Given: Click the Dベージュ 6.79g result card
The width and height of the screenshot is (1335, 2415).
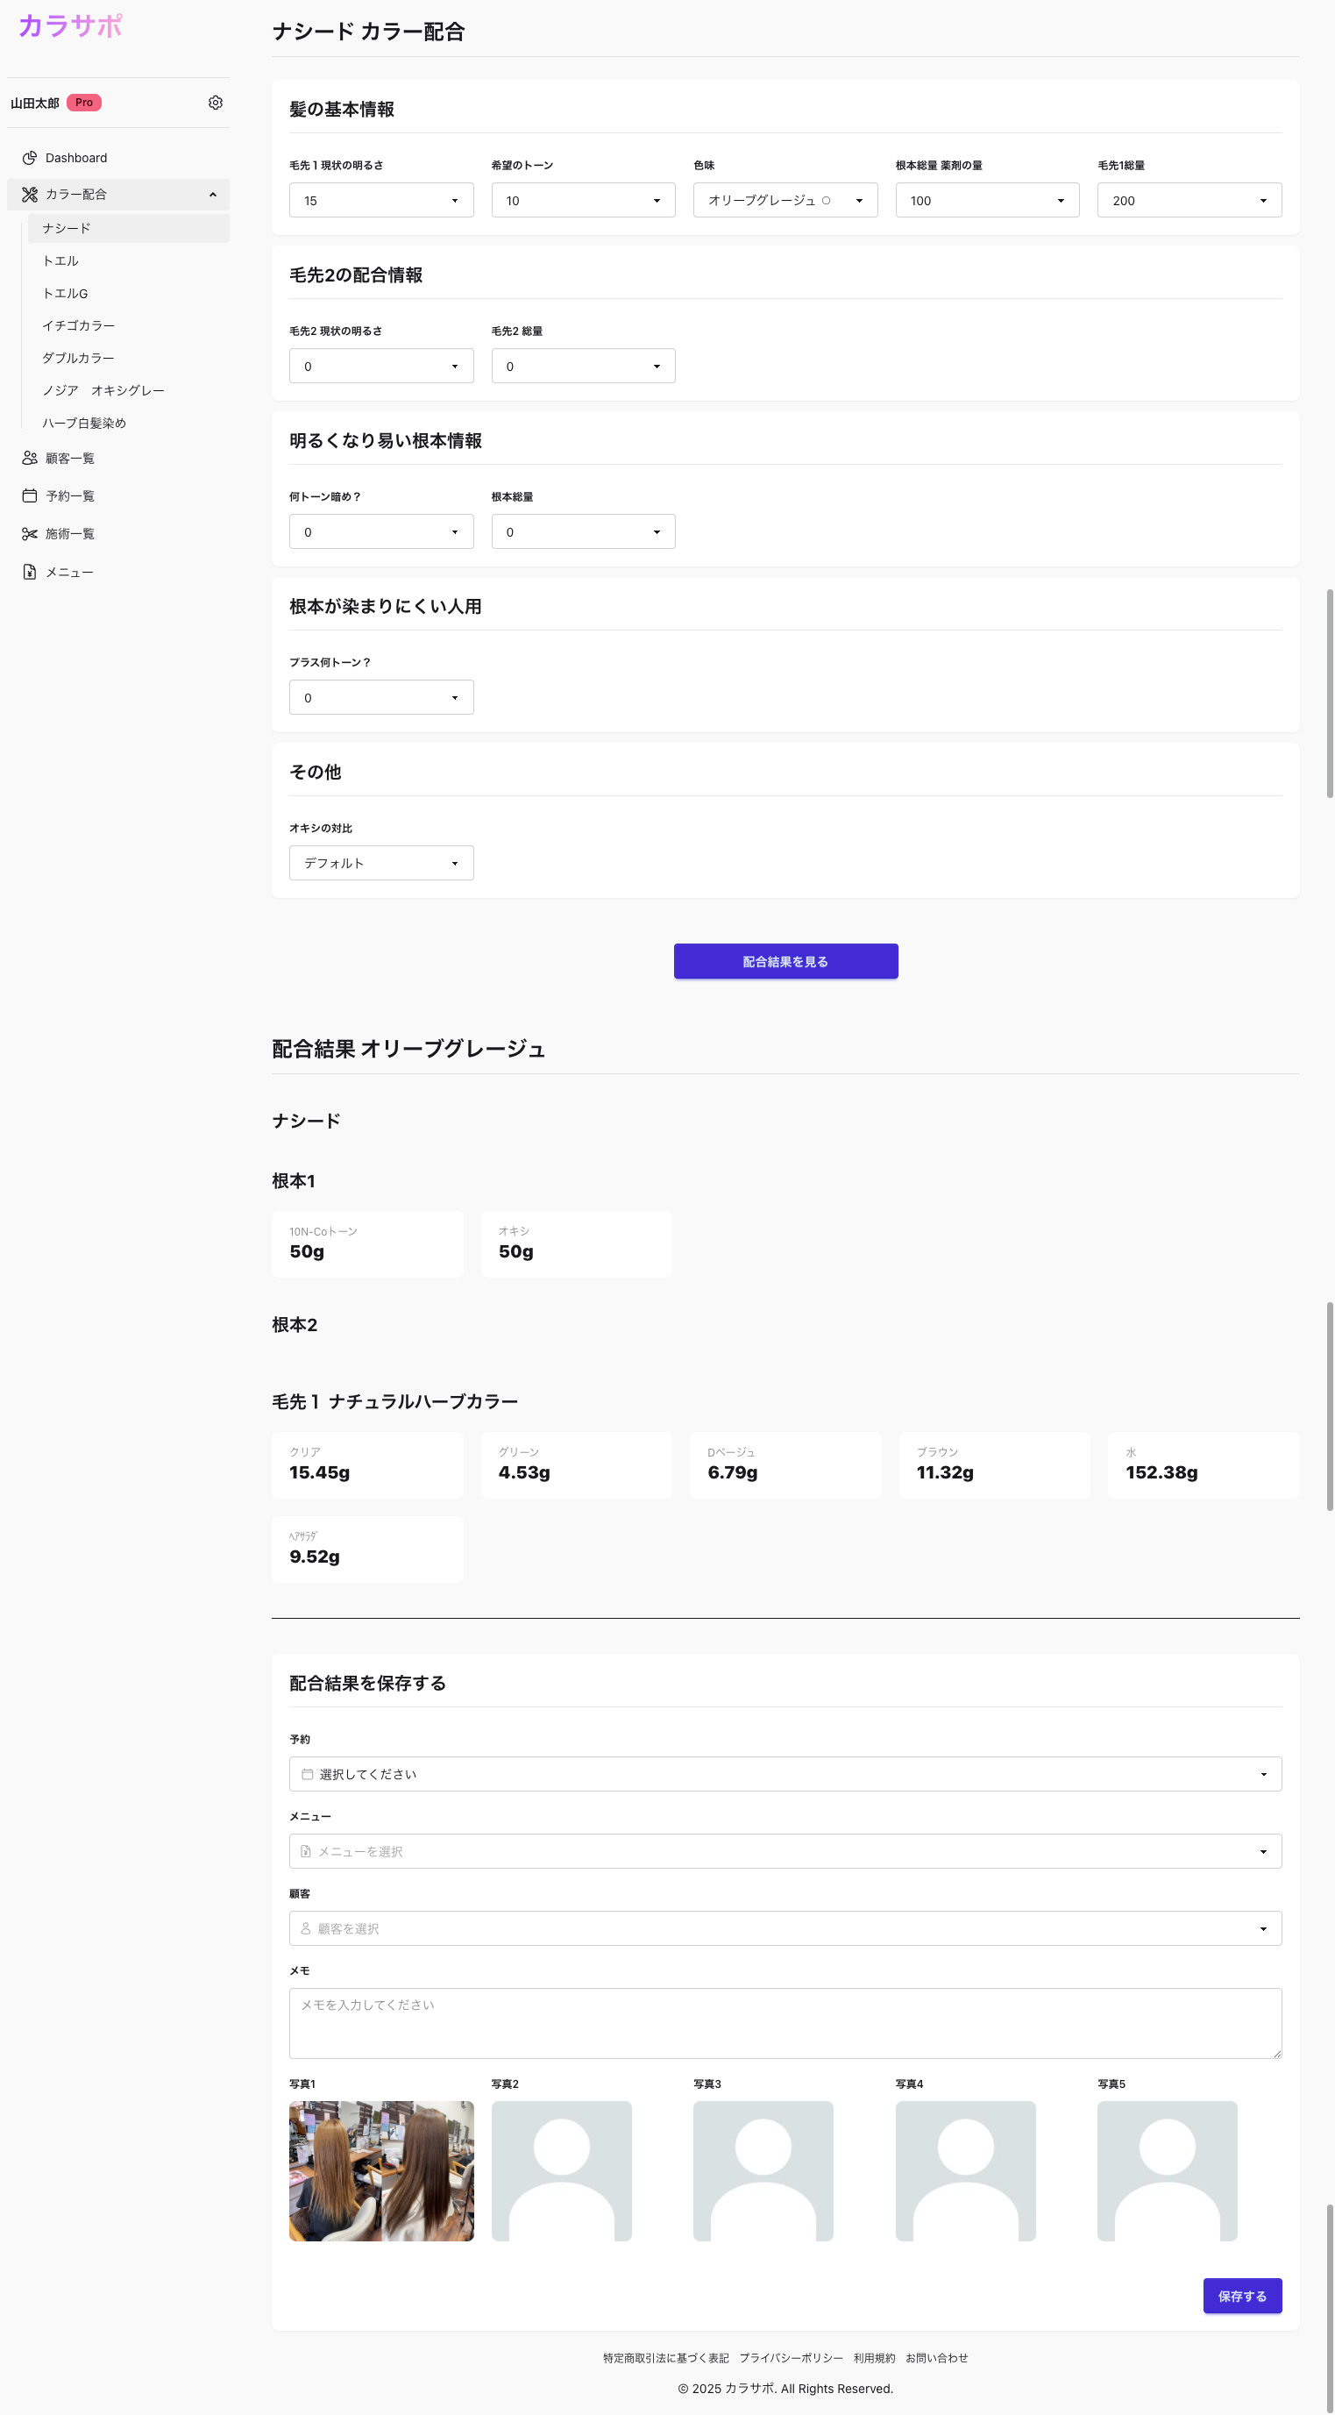Looking at the screenshot, I should tap(785, 1464).
